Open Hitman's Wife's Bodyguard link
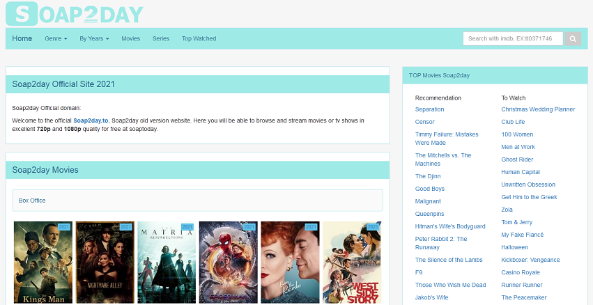593x305 pixels. point(450,226)
